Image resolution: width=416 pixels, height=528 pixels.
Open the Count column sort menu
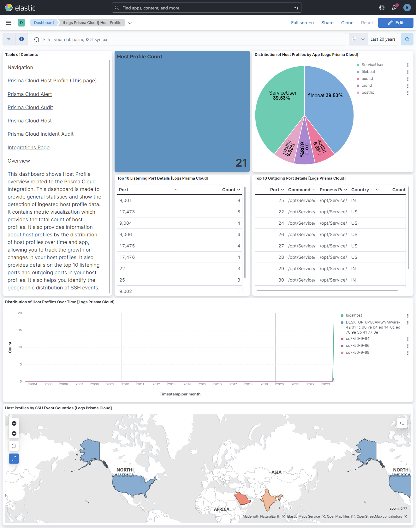pyautogui.click(x=239, y=190)
